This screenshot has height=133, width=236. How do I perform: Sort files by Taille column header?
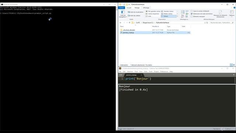[184, 26]
